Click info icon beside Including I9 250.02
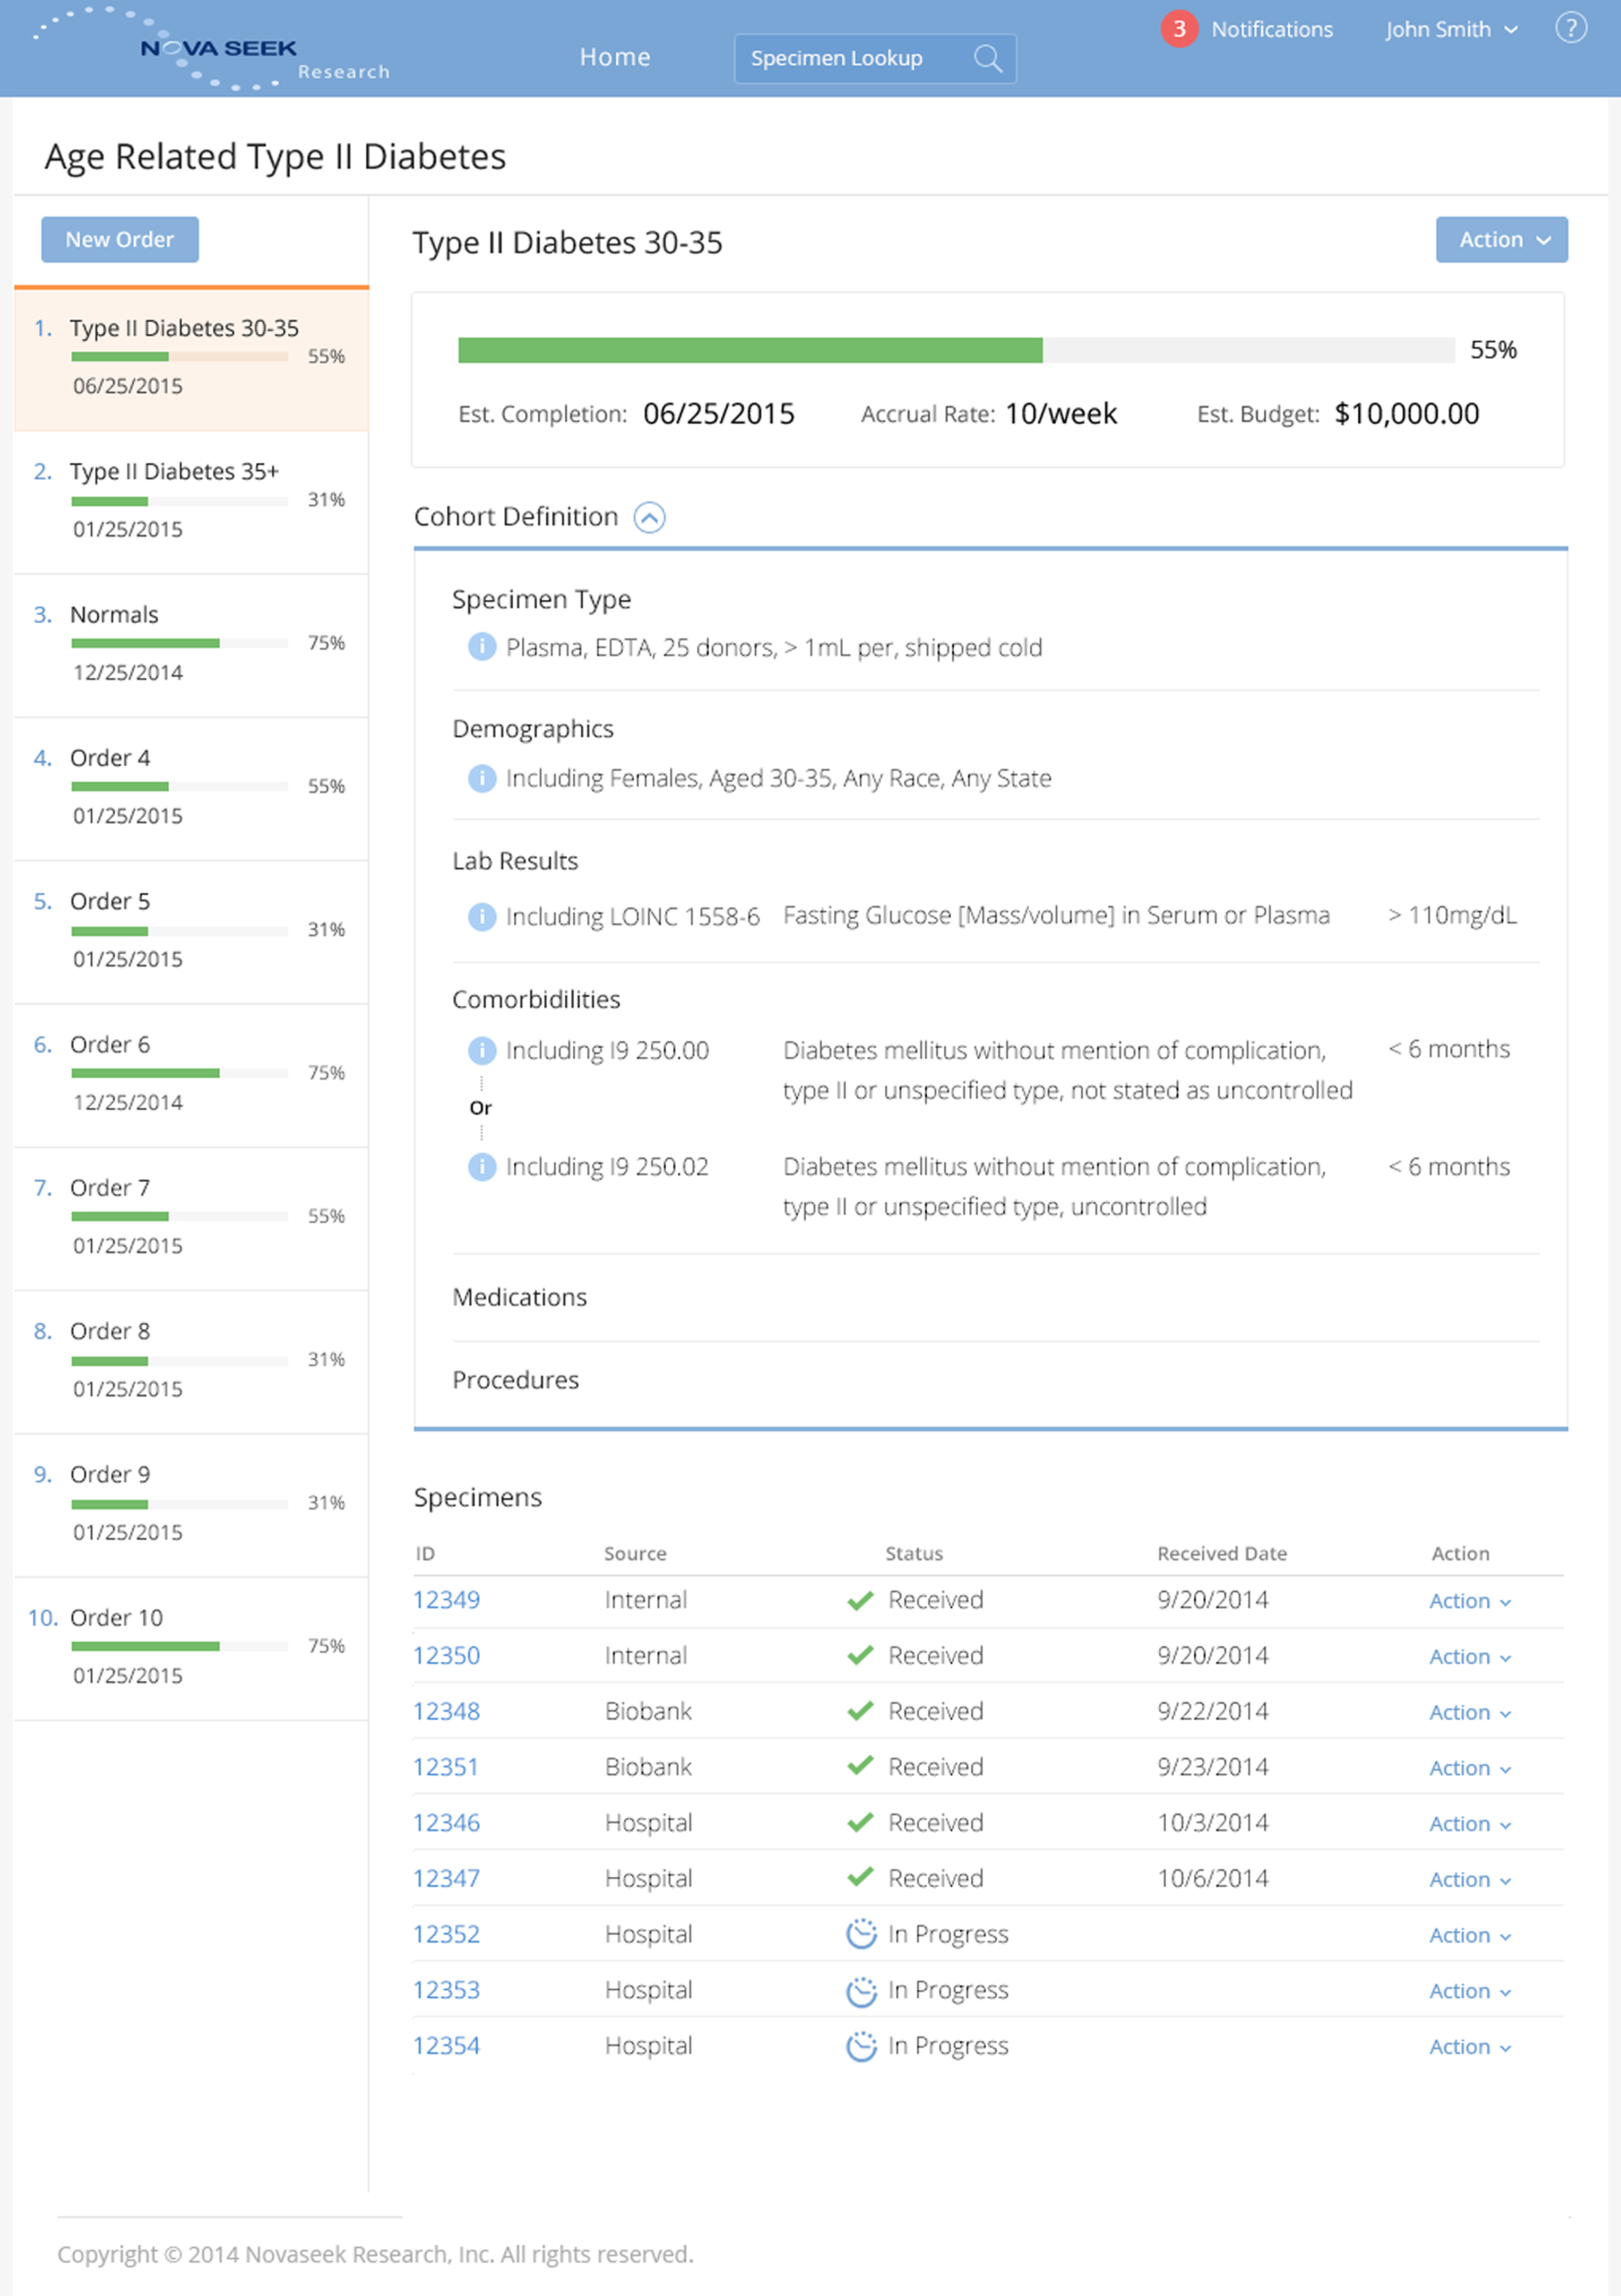Image resolution: width=1621 pixels, height=2296 pixels. point(482,1166)
